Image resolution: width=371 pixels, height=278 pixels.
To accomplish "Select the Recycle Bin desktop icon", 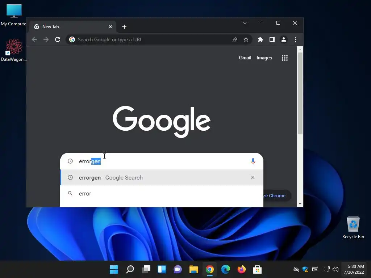I will pyautogui.click(x=353, y=227).
